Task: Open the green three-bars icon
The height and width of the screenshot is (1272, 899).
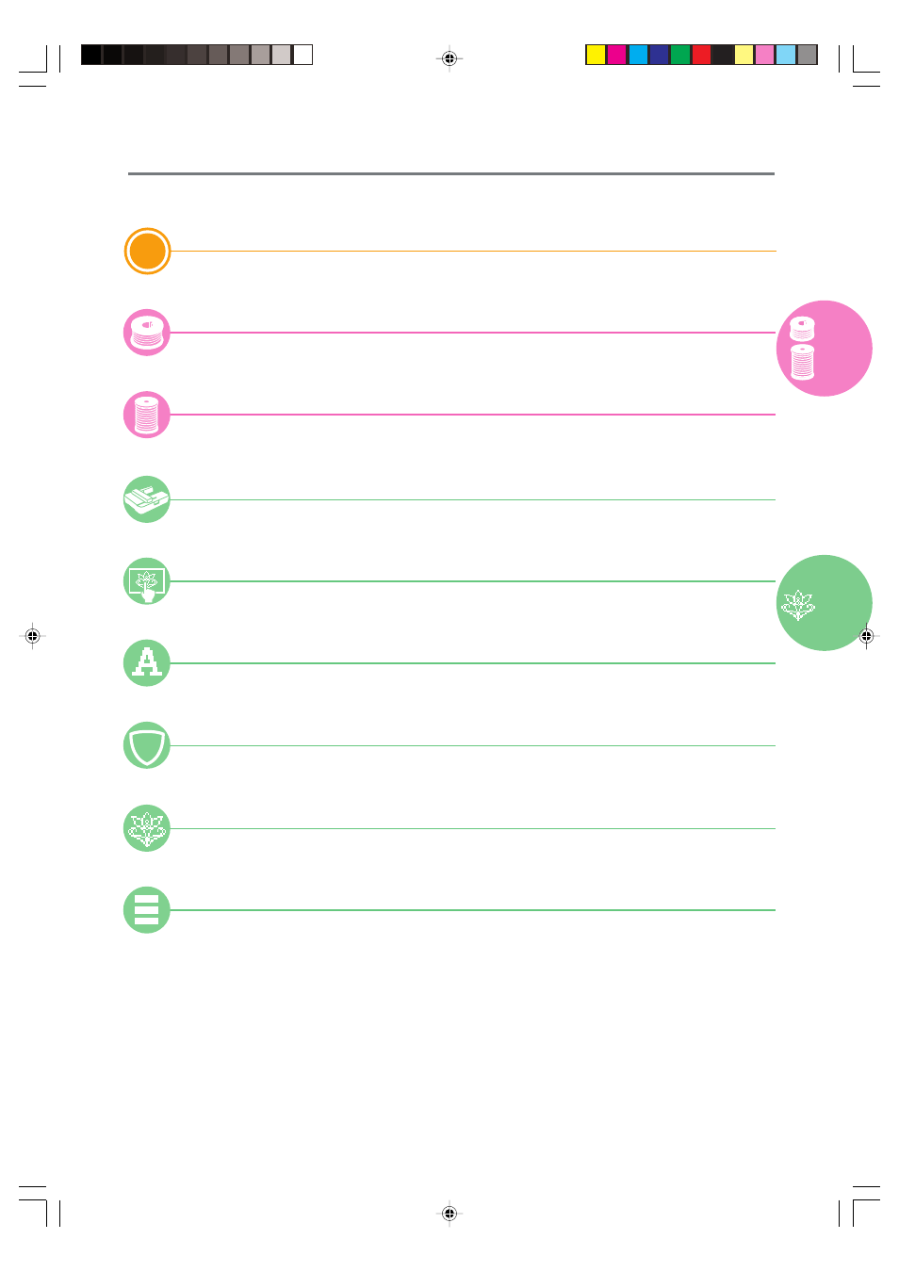Action: (x=147, y=910)
